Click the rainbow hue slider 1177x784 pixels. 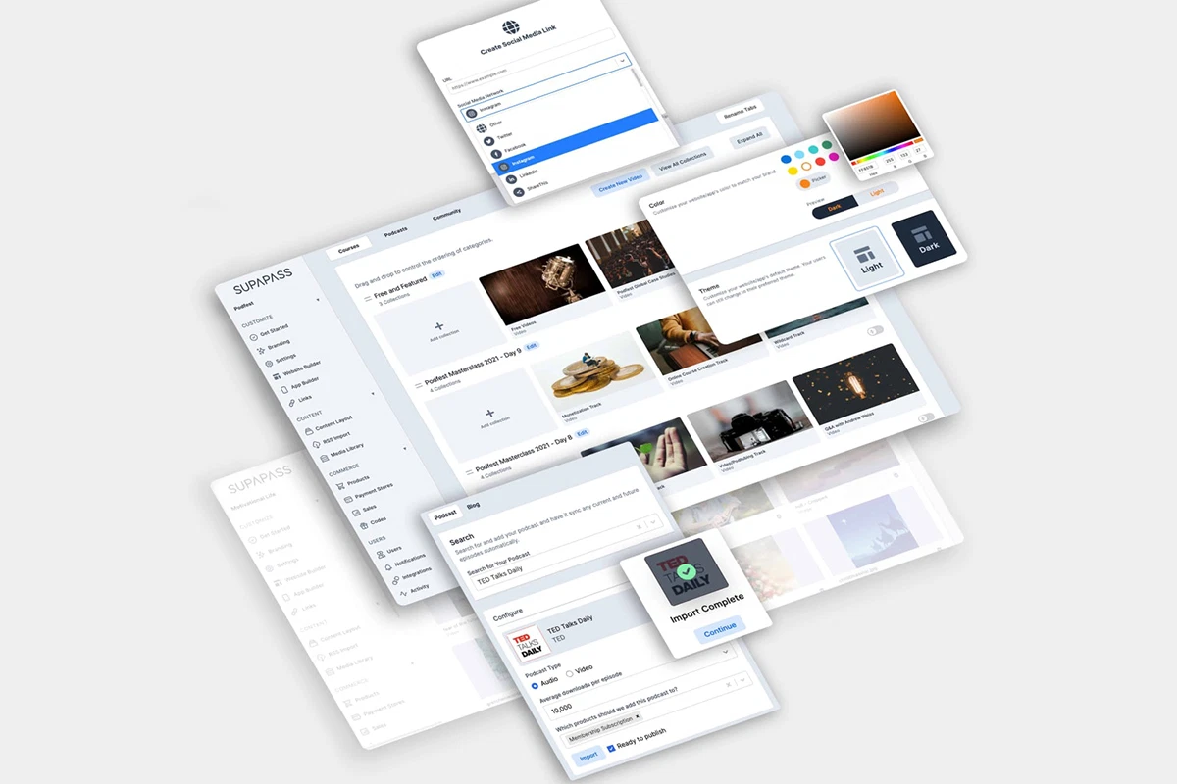(887, 150)
